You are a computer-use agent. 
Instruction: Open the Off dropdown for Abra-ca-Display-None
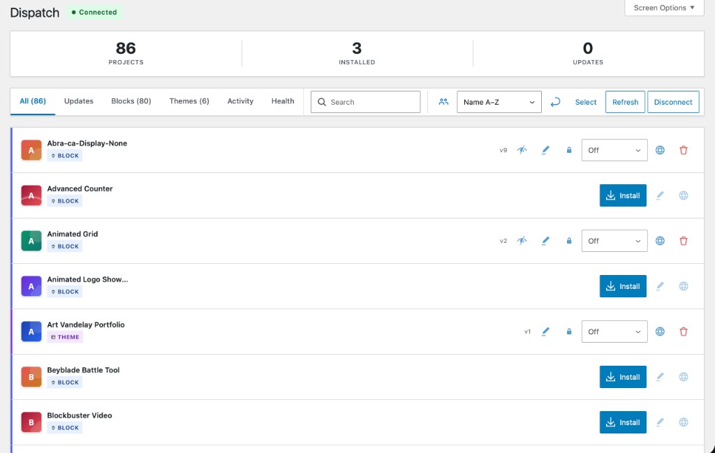click(614, 150)
